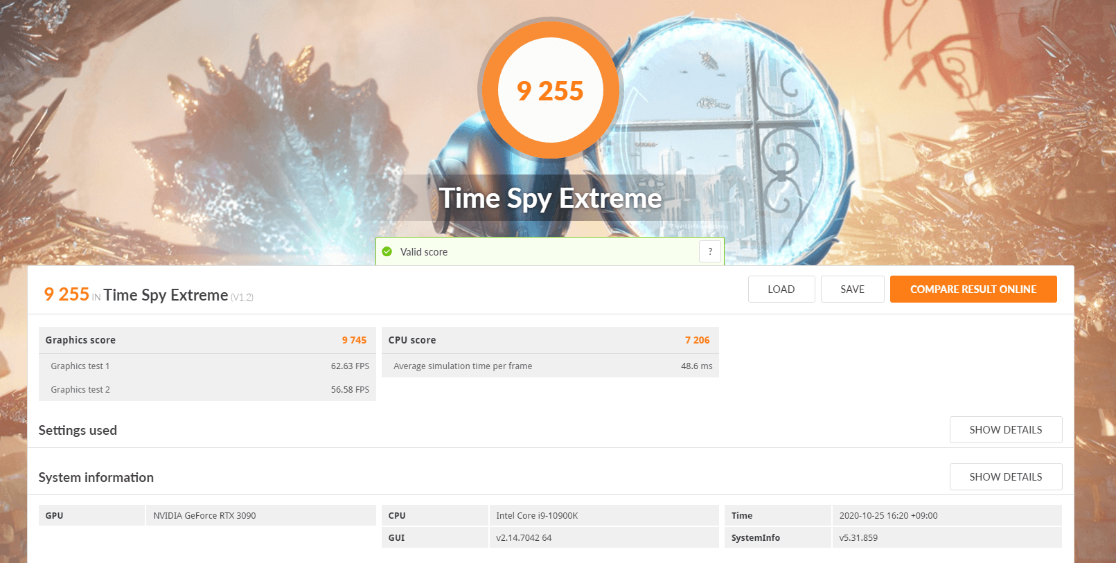Show details for Settings used
Screen dimensions: 1116x563
[x=1006, y=430]
